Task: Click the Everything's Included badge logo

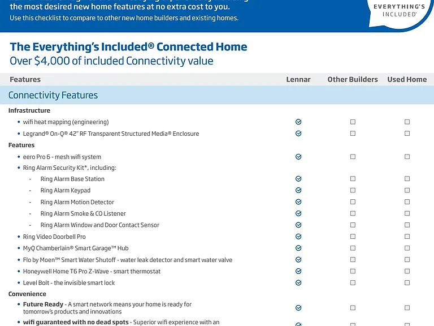Action: [x=399, y=12]
